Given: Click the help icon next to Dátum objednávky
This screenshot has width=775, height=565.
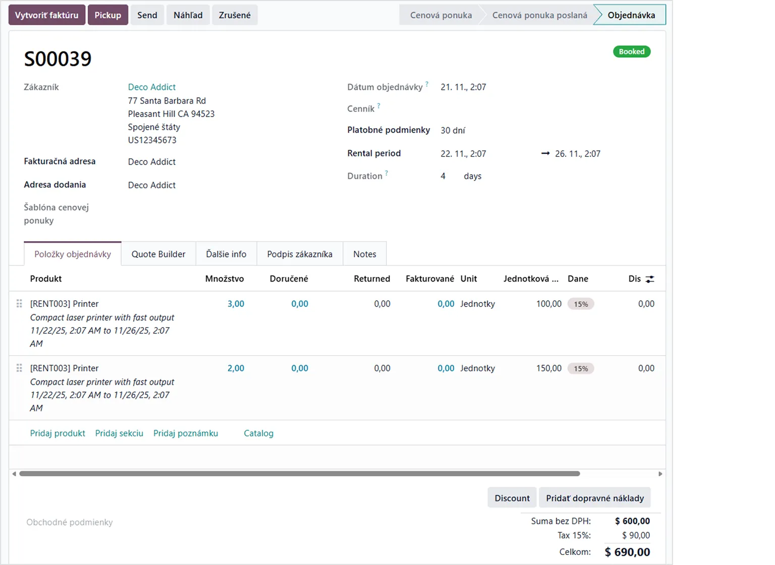Looking at the screenshot, I should pos(427,84).
